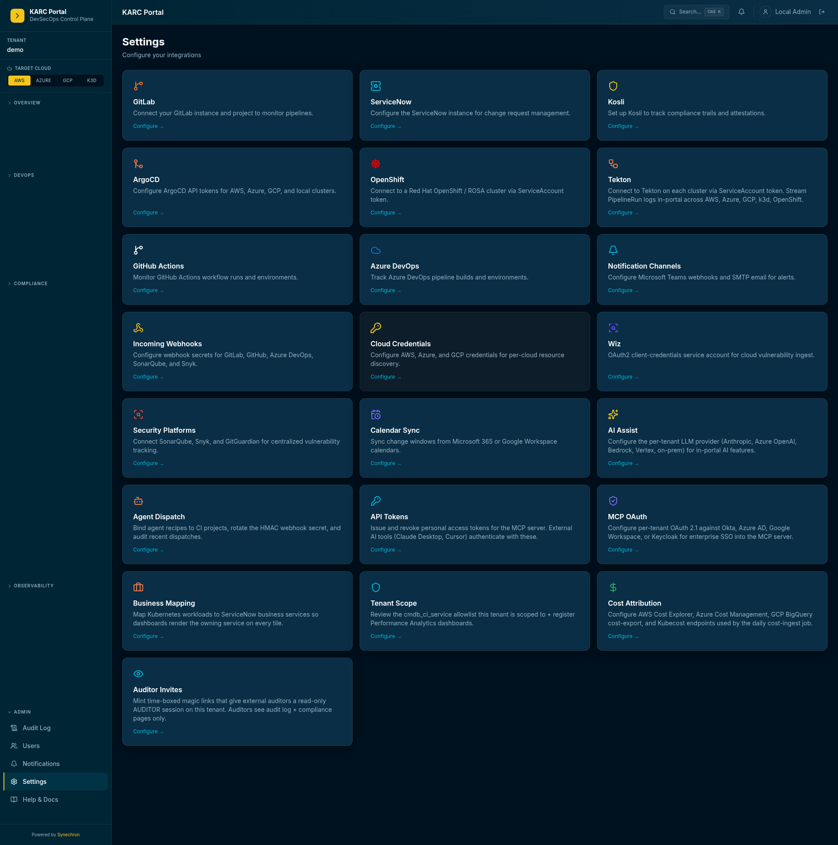Click the Wiz card title
The height and width of the screenshot is (845, 838).
[614, 344]
